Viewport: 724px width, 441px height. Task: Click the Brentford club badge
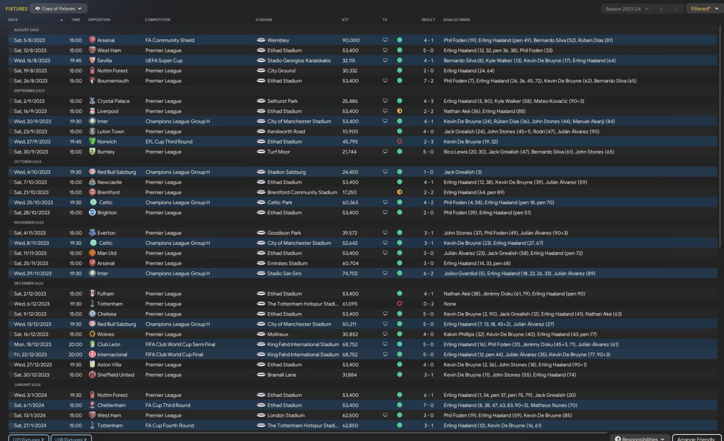(x=92, y=193)
